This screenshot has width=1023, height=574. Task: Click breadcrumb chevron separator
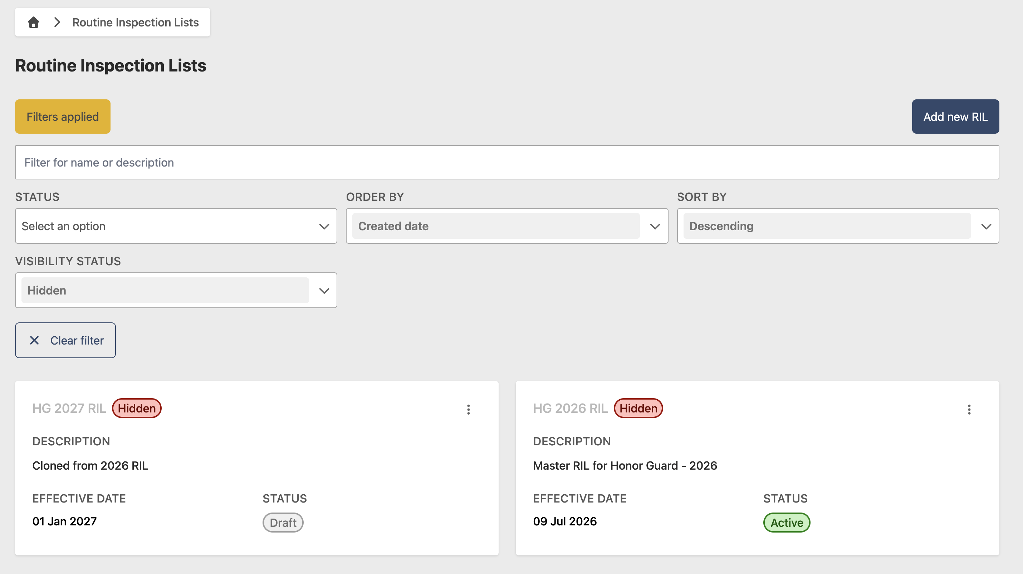[57, 22]
